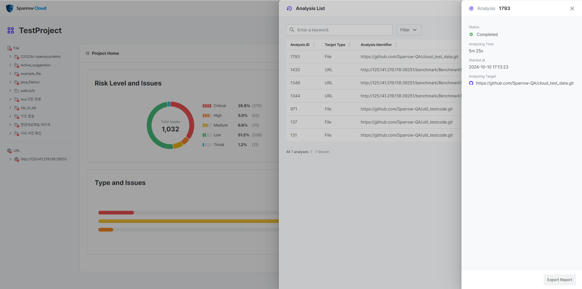Click the TestProject grid icon
The height and width of the screenshot is (289, 582).
point(11,30)
